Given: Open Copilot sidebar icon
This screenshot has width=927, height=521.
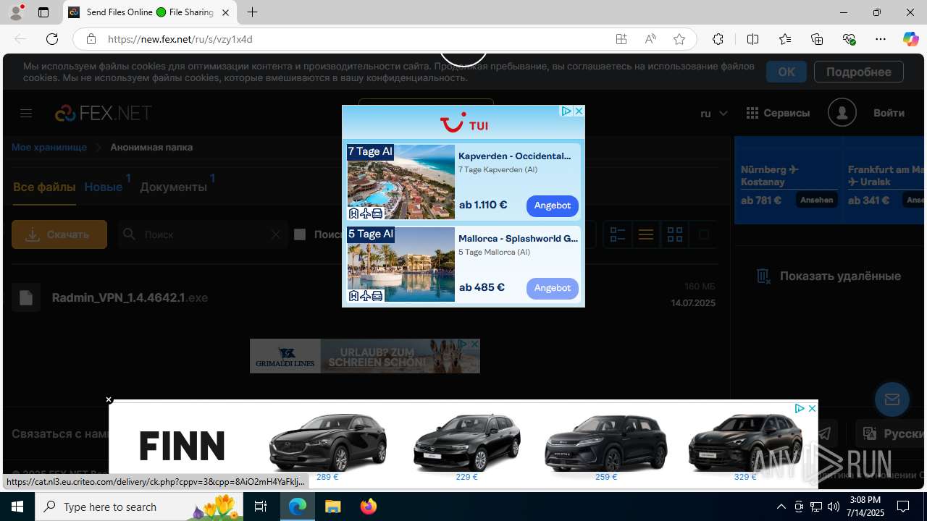Looking at the screenshot, I should click(910, 39).
